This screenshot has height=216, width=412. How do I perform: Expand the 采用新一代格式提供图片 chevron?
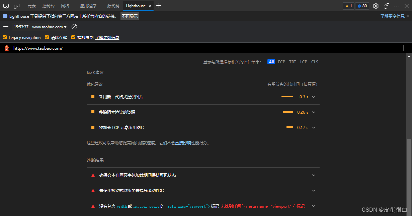[314, 97]
